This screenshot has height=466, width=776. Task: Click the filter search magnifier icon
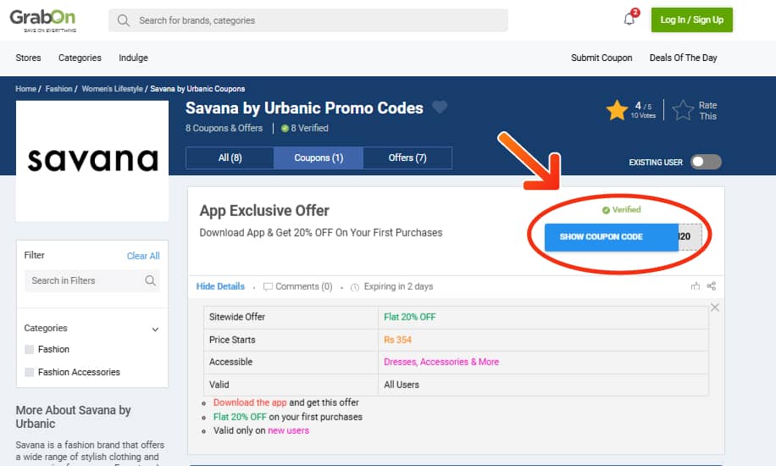point(151,280)
